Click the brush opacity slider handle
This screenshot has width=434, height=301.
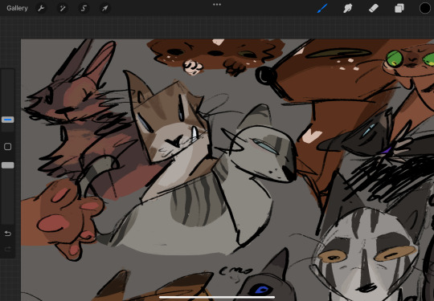(x=8, y=165)
